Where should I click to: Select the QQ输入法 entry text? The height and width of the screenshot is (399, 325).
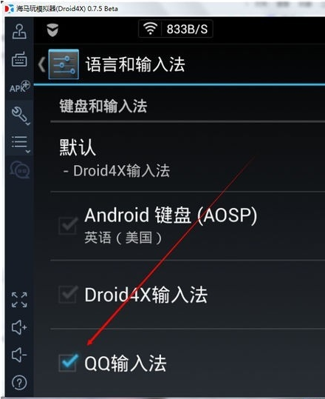tap(126, 363)
